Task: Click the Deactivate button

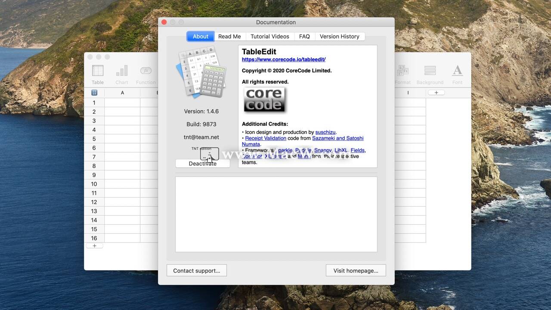Action: click(203, 164)
